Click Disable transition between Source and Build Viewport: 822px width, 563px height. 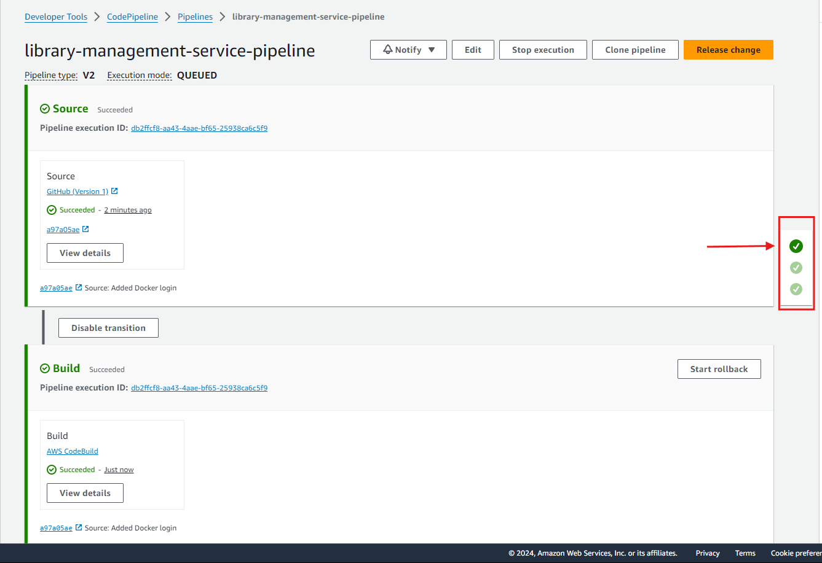point(108,328)
